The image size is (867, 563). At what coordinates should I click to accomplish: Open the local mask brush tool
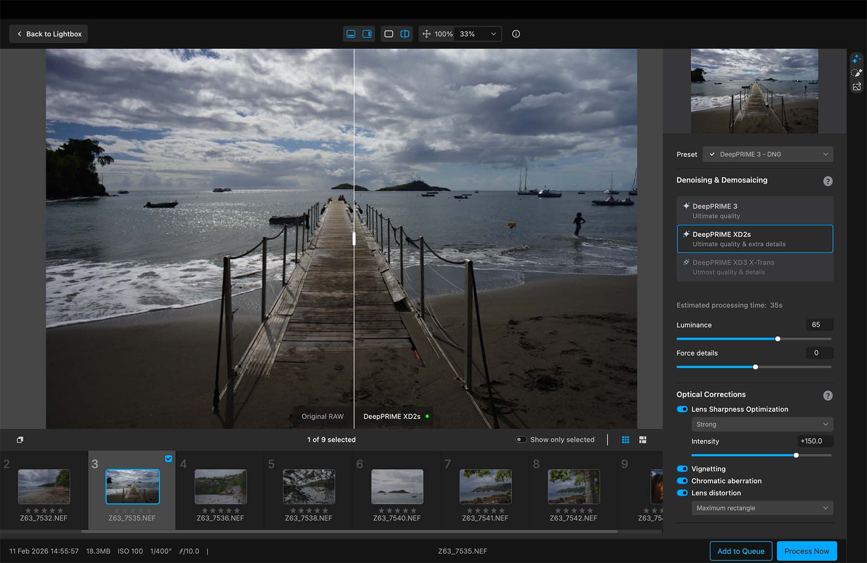pyautogui.click(x=856, y=73)
